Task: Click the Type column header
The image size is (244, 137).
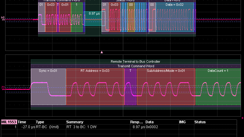Action: point(40,122)
